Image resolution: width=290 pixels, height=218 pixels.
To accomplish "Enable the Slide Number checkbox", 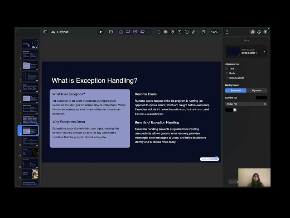I will 227,78.
